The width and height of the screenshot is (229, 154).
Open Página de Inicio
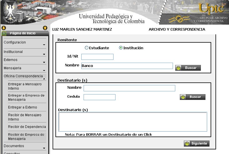pos(23,33)
